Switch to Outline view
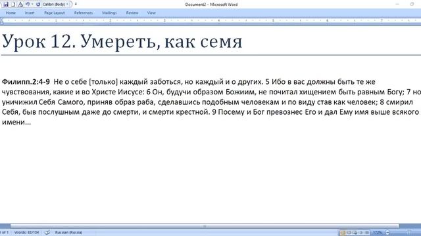This screenshot has height=236, width=421. coord(361,233)
